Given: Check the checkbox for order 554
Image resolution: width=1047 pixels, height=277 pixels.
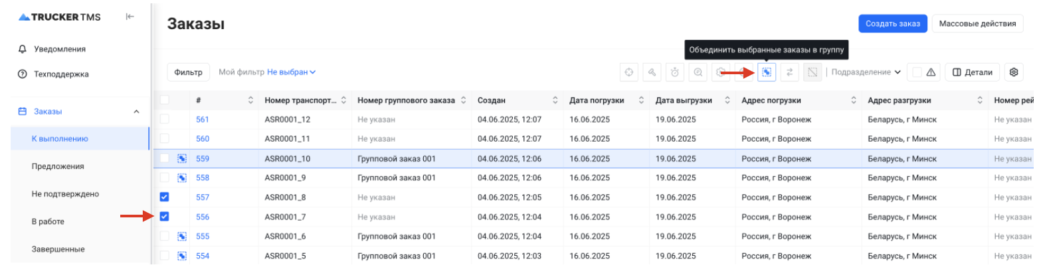Looking at the screenshot, I should (164, 256).
